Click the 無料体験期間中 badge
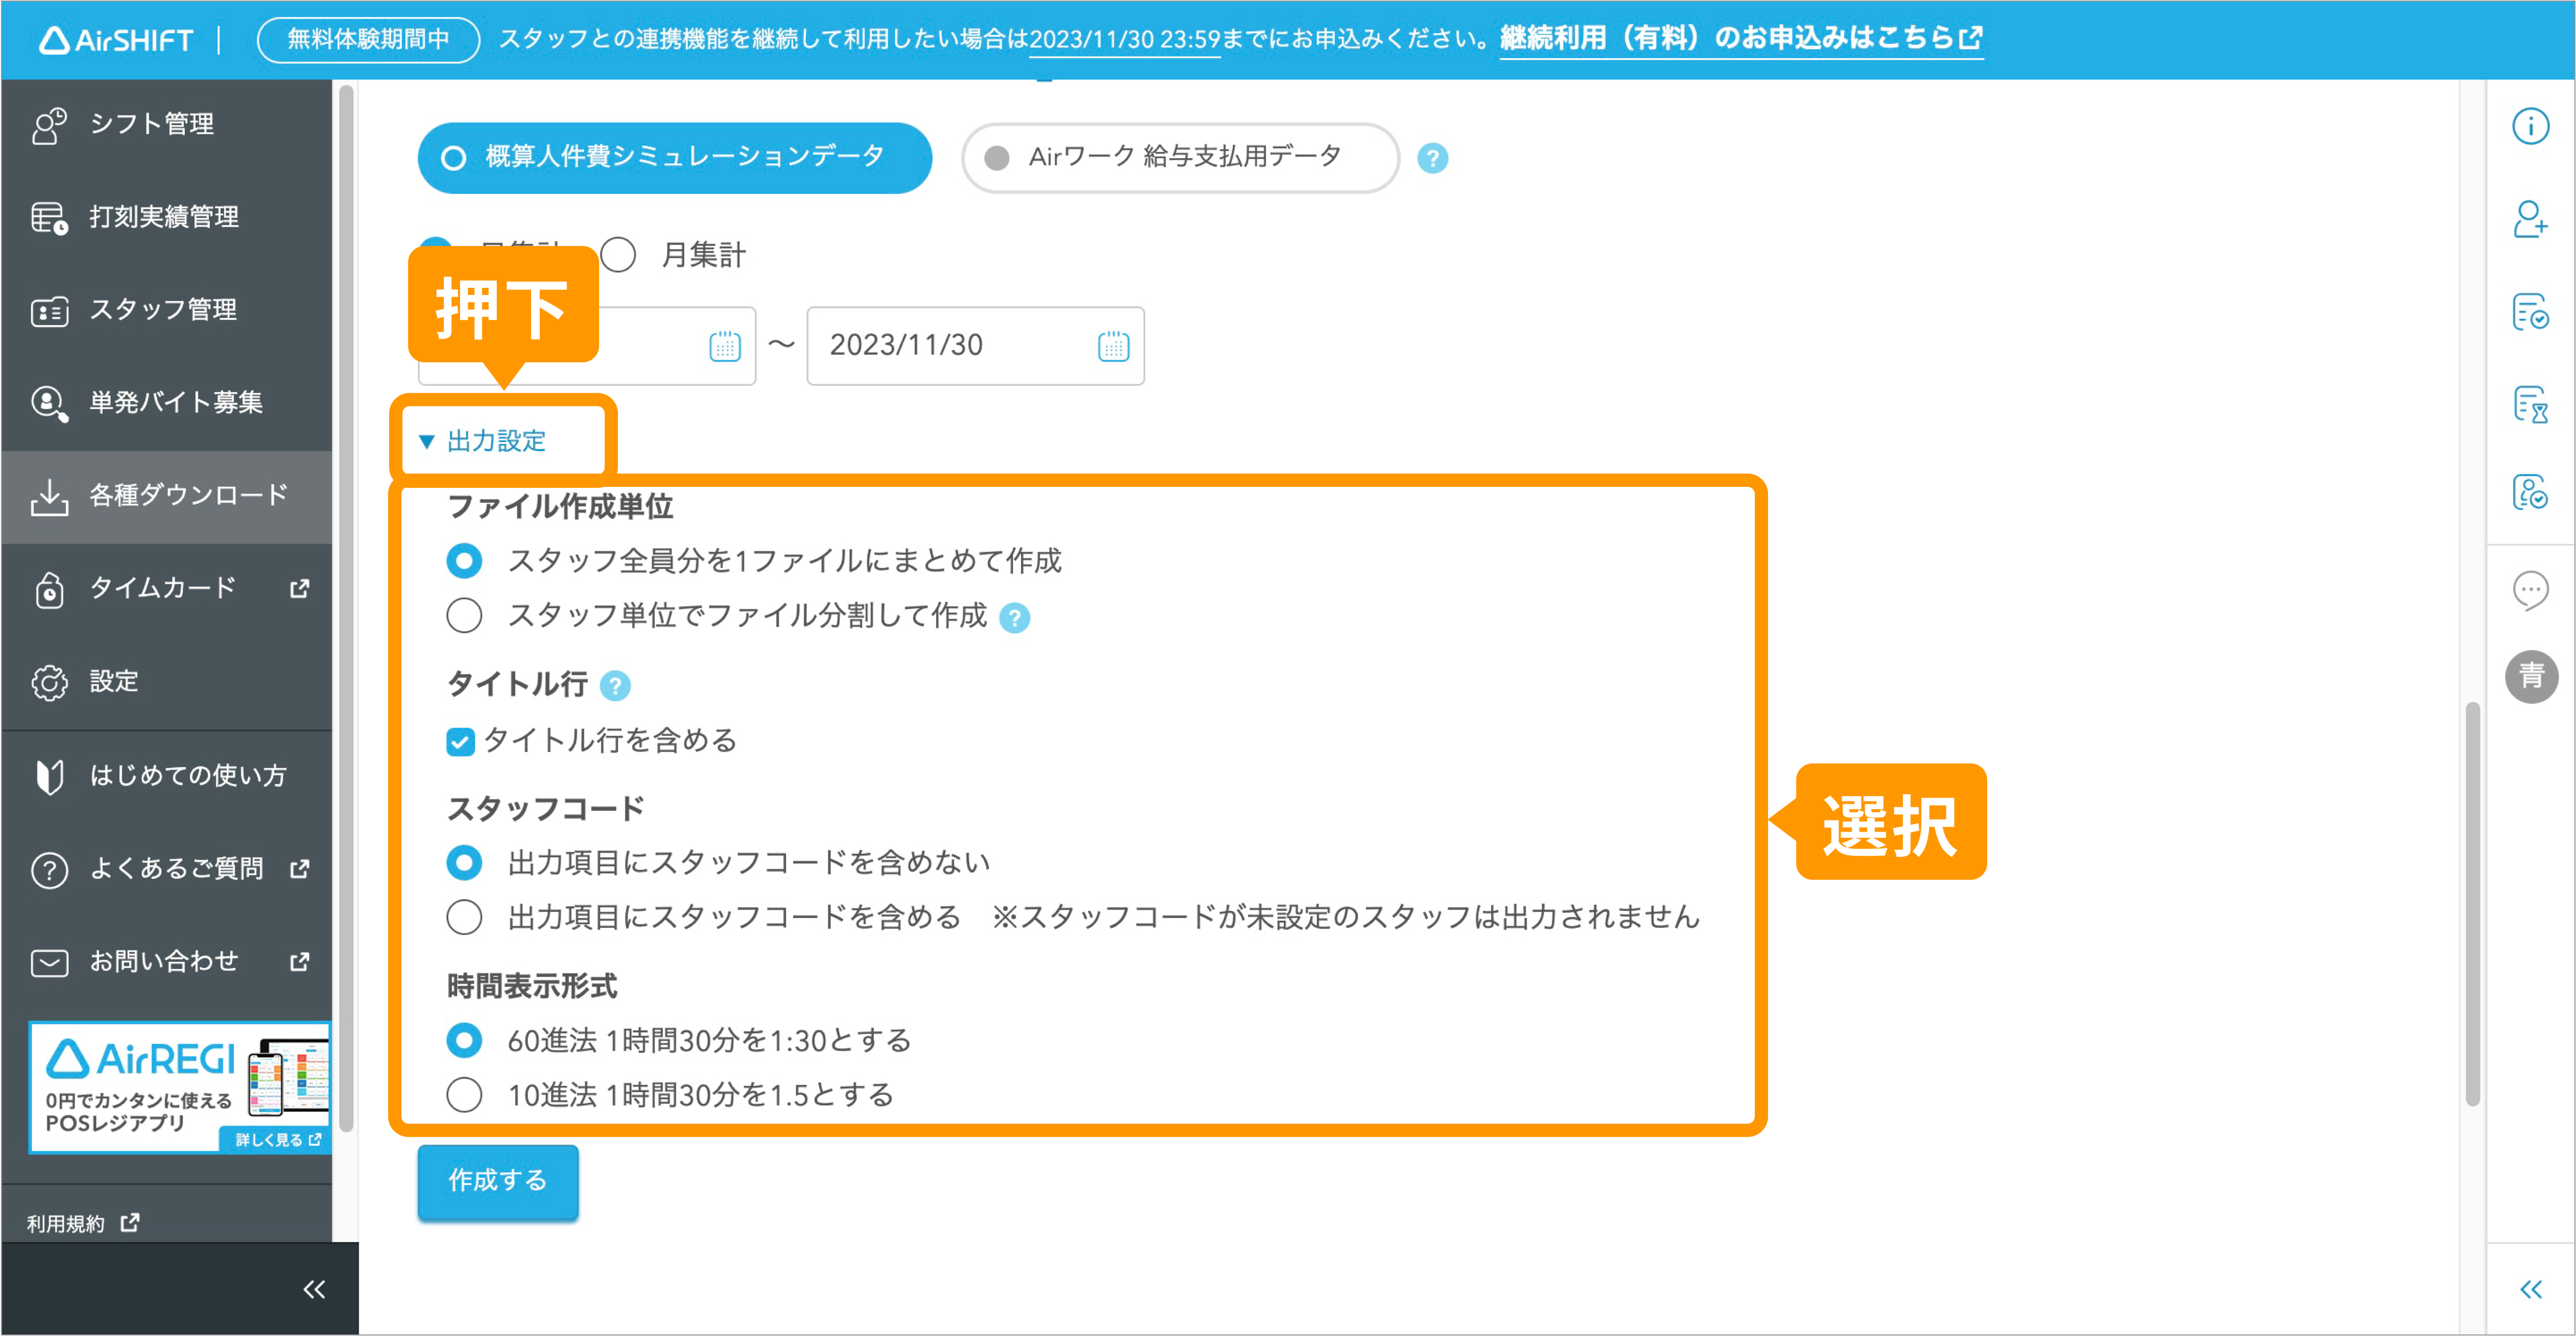The width and height of the screenshot is (2576, 1336). [x=368, y=39]
